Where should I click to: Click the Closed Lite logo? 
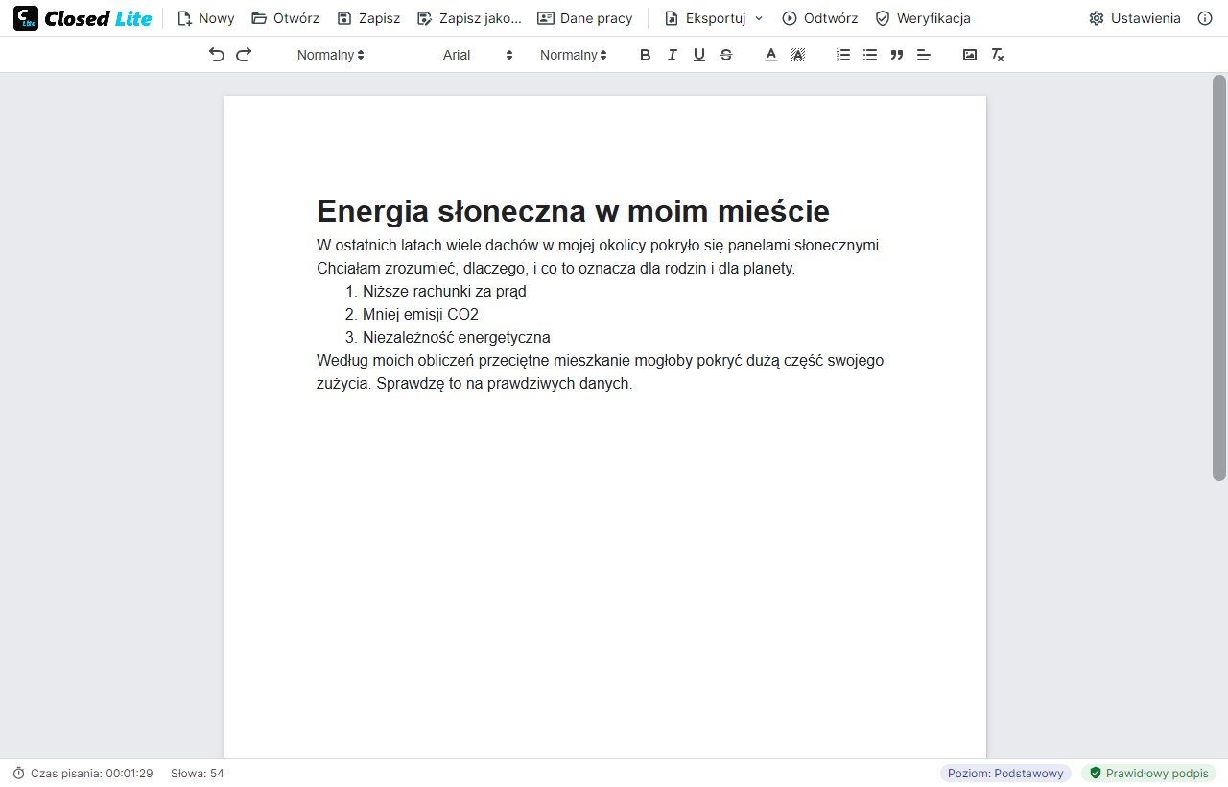pyautogui.click(x=83, y=18)
